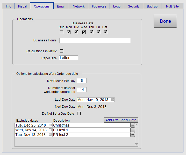Screen dimensions: 186x155
Task: Open the Multi Site tab
Action: [x=172, y=6]
